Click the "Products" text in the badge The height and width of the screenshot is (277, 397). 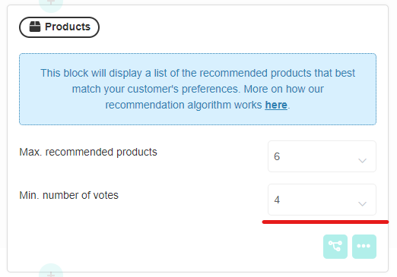68,27
